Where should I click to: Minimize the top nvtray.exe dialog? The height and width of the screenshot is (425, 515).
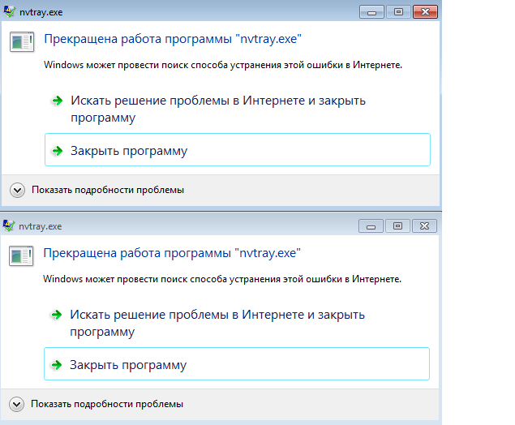pos(371,12)
